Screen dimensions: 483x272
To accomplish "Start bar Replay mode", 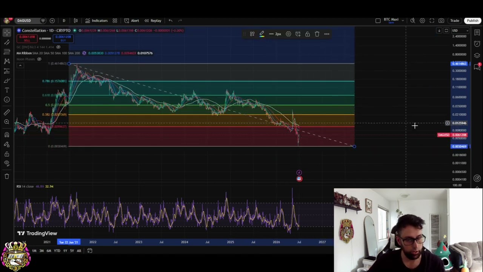I will pos(153,20).
